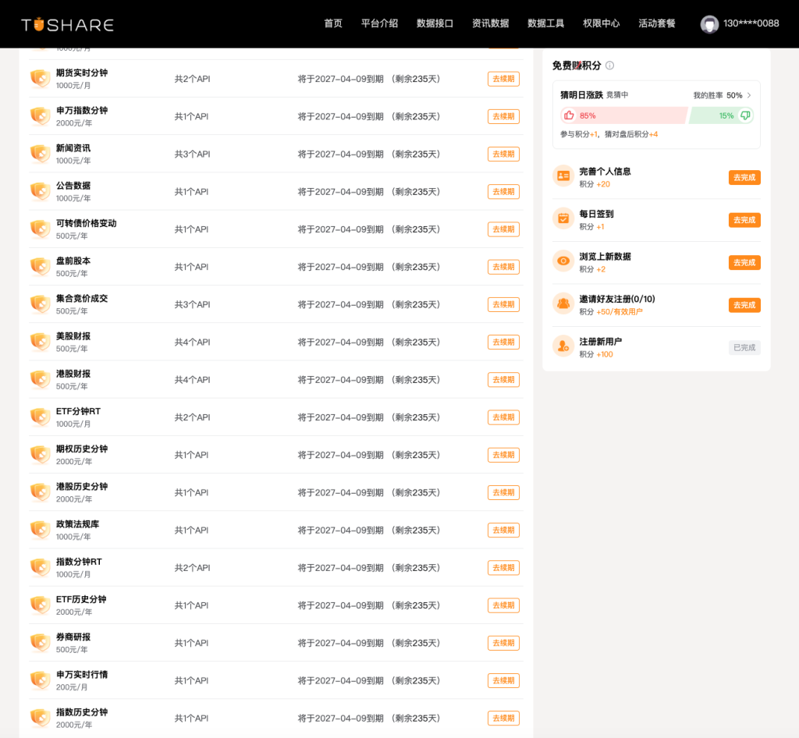Image resolution: width=799 pixels, height=738 pixels.
Task: Renew 期货实时分钟 via 去续期
Action: [x=503, y=79]
